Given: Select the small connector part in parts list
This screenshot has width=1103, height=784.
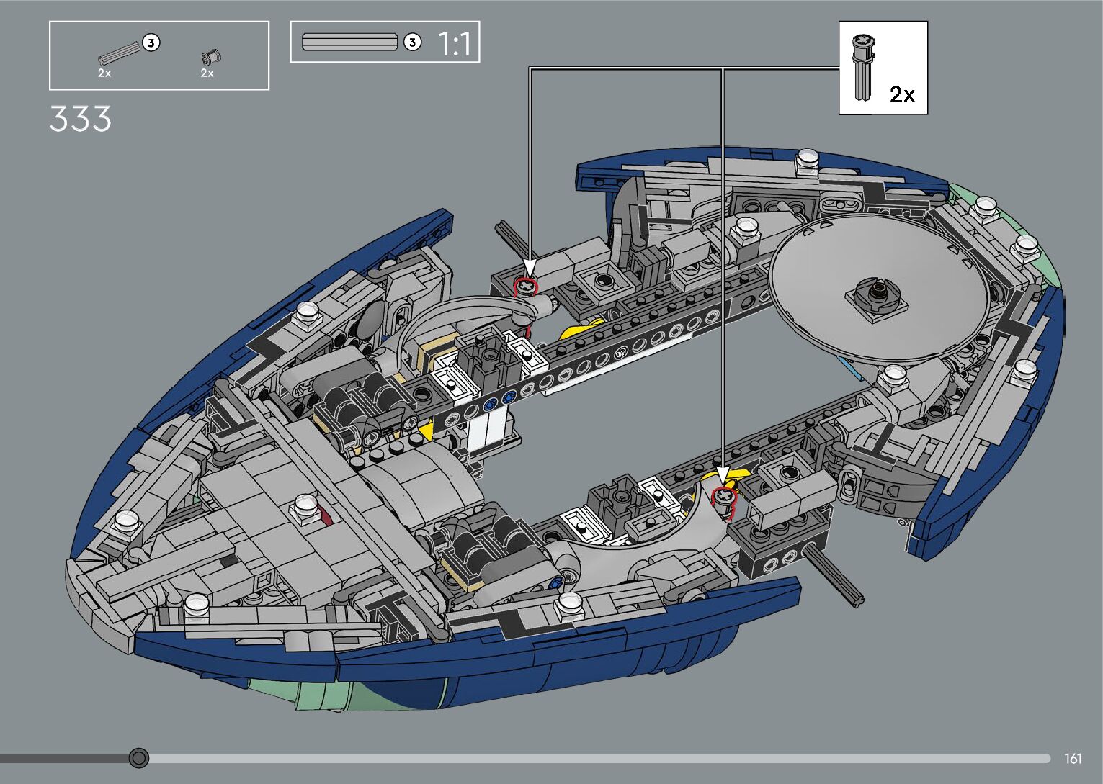Looking at the screenshot, I should coord(211,57).
